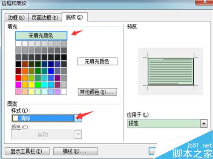
Task: Pick the bright green swatch right of yellow
Action: [x=38, y=85]
